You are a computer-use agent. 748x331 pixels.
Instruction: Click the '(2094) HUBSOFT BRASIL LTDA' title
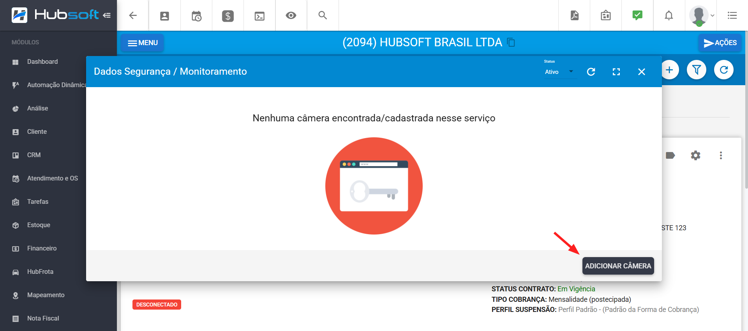coord(422,42)
